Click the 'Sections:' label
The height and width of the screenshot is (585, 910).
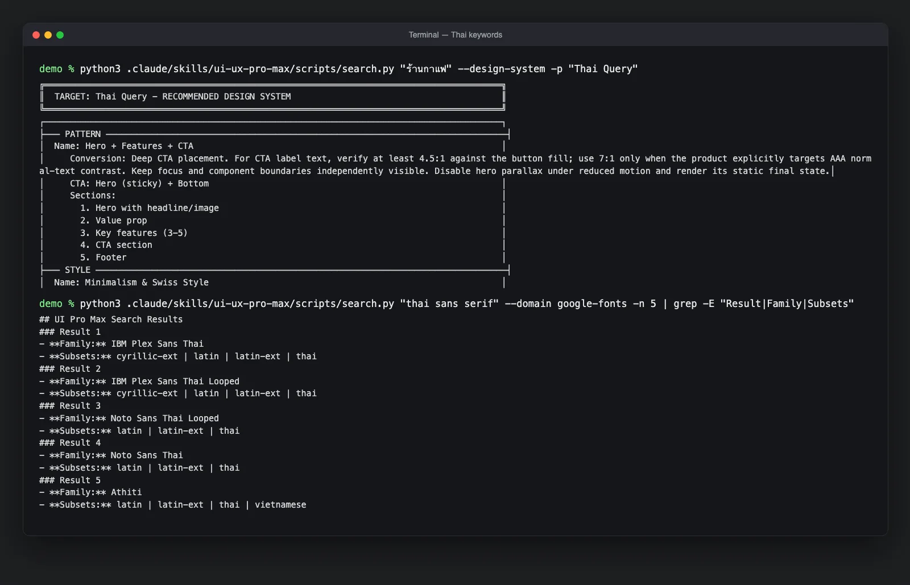click(93, 196)
